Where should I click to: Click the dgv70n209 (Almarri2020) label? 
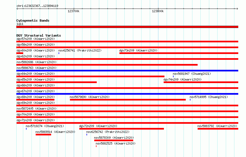pyautogui.click(x=36, y=114)
